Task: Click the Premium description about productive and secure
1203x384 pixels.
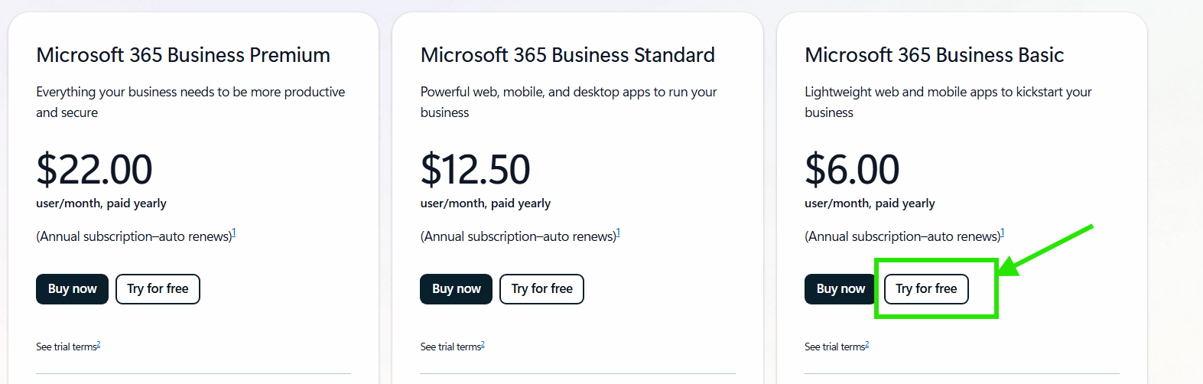Action: pos(190,102)
